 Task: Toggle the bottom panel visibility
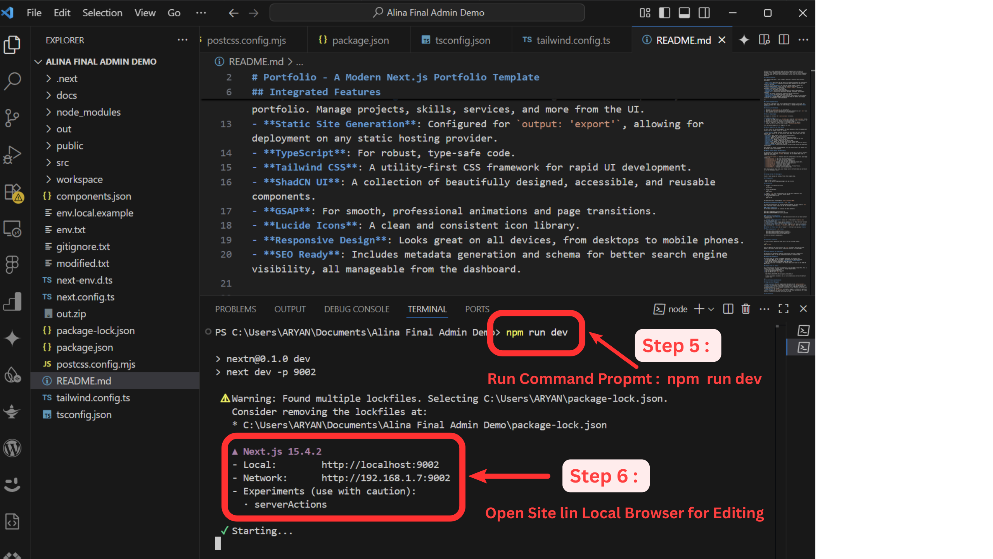click(684, 12)
